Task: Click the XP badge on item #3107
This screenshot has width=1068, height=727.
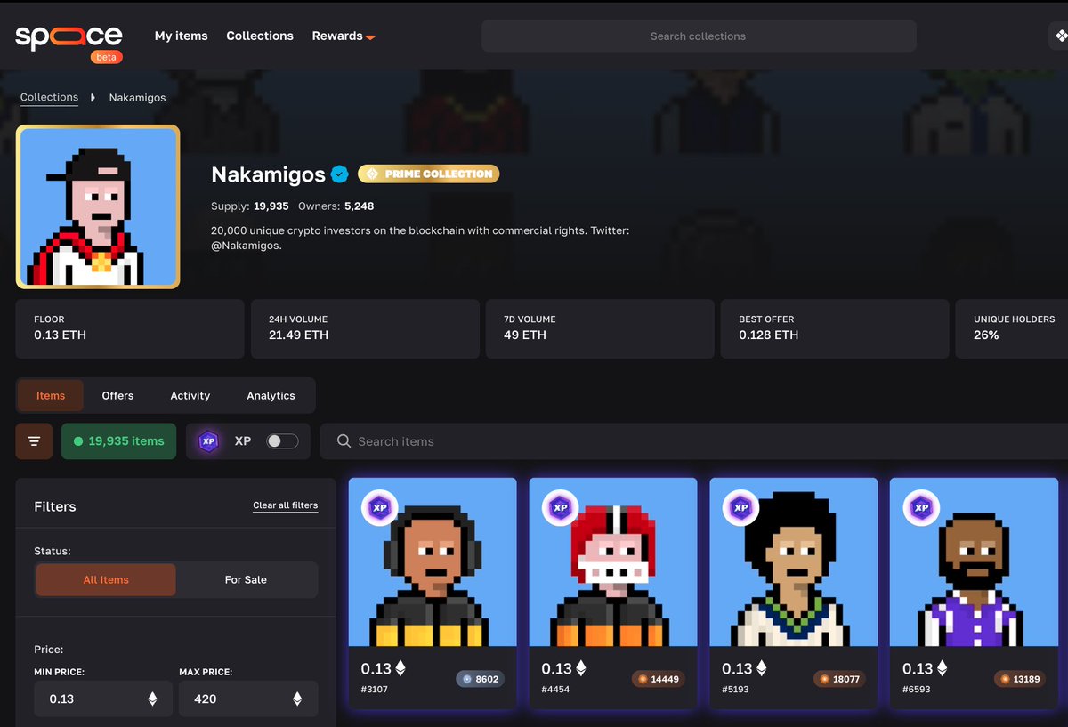Action: [379, 508]
